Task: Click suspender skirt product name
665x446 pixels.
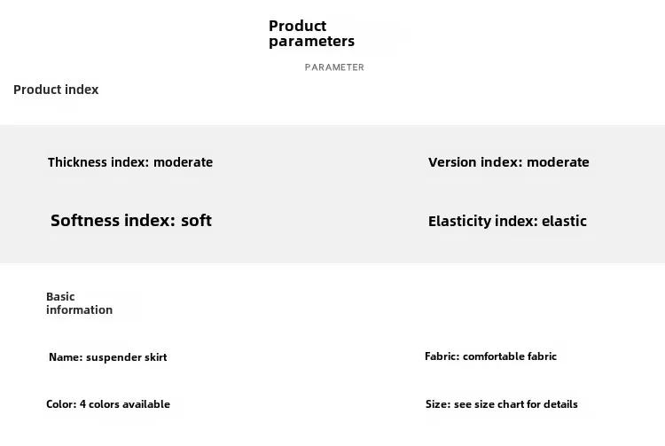Action: (127, 357)
